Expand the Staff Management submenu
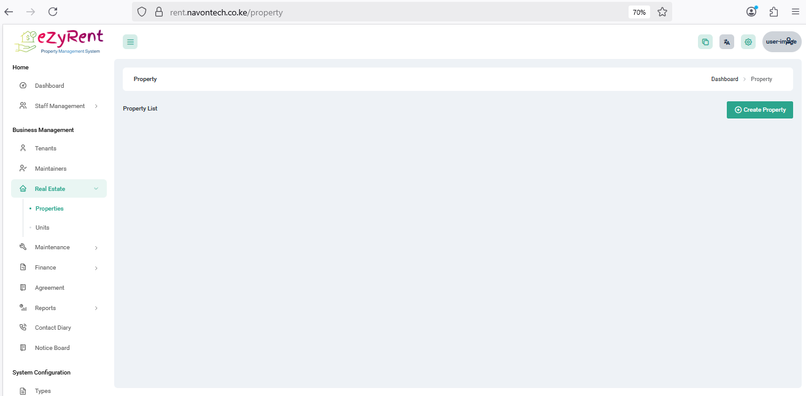 click(59, 106)
